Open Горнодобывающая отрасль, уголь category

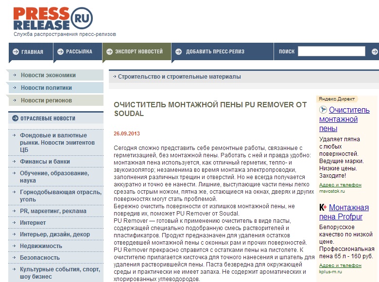(61, 196)
